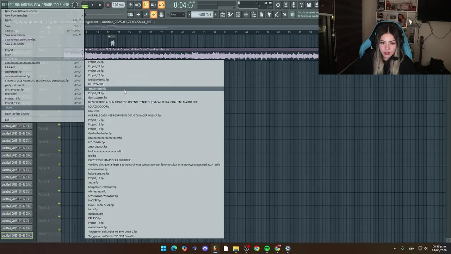Click the plugin plug icon
This screenshot has height=254, width=451.
[269, 14]
